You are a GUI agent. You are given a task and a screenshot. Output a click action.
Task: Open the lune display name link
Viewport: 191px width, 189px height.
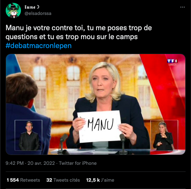30,7
